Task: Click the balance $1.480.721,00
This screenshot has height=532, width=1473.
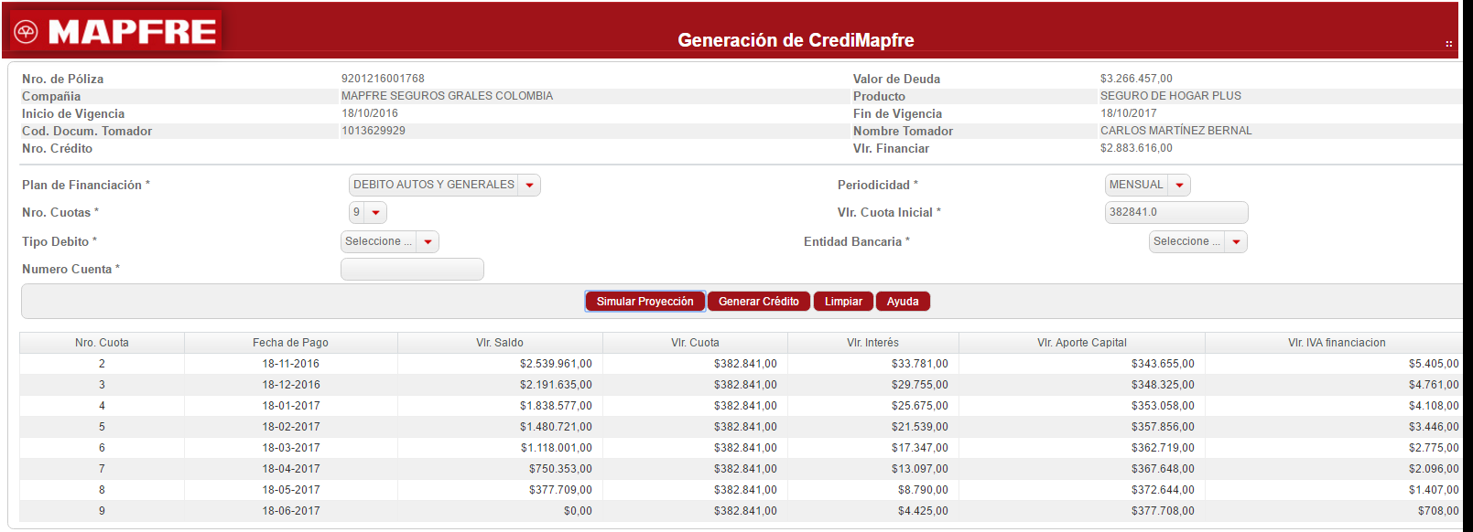Action: (556, 427)
